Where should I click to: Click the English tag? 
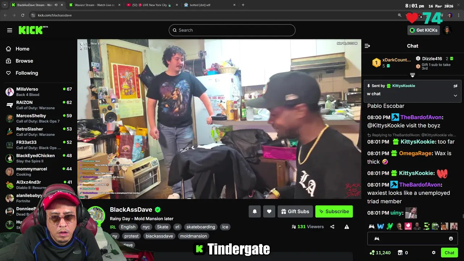click(x=128, y=227)
